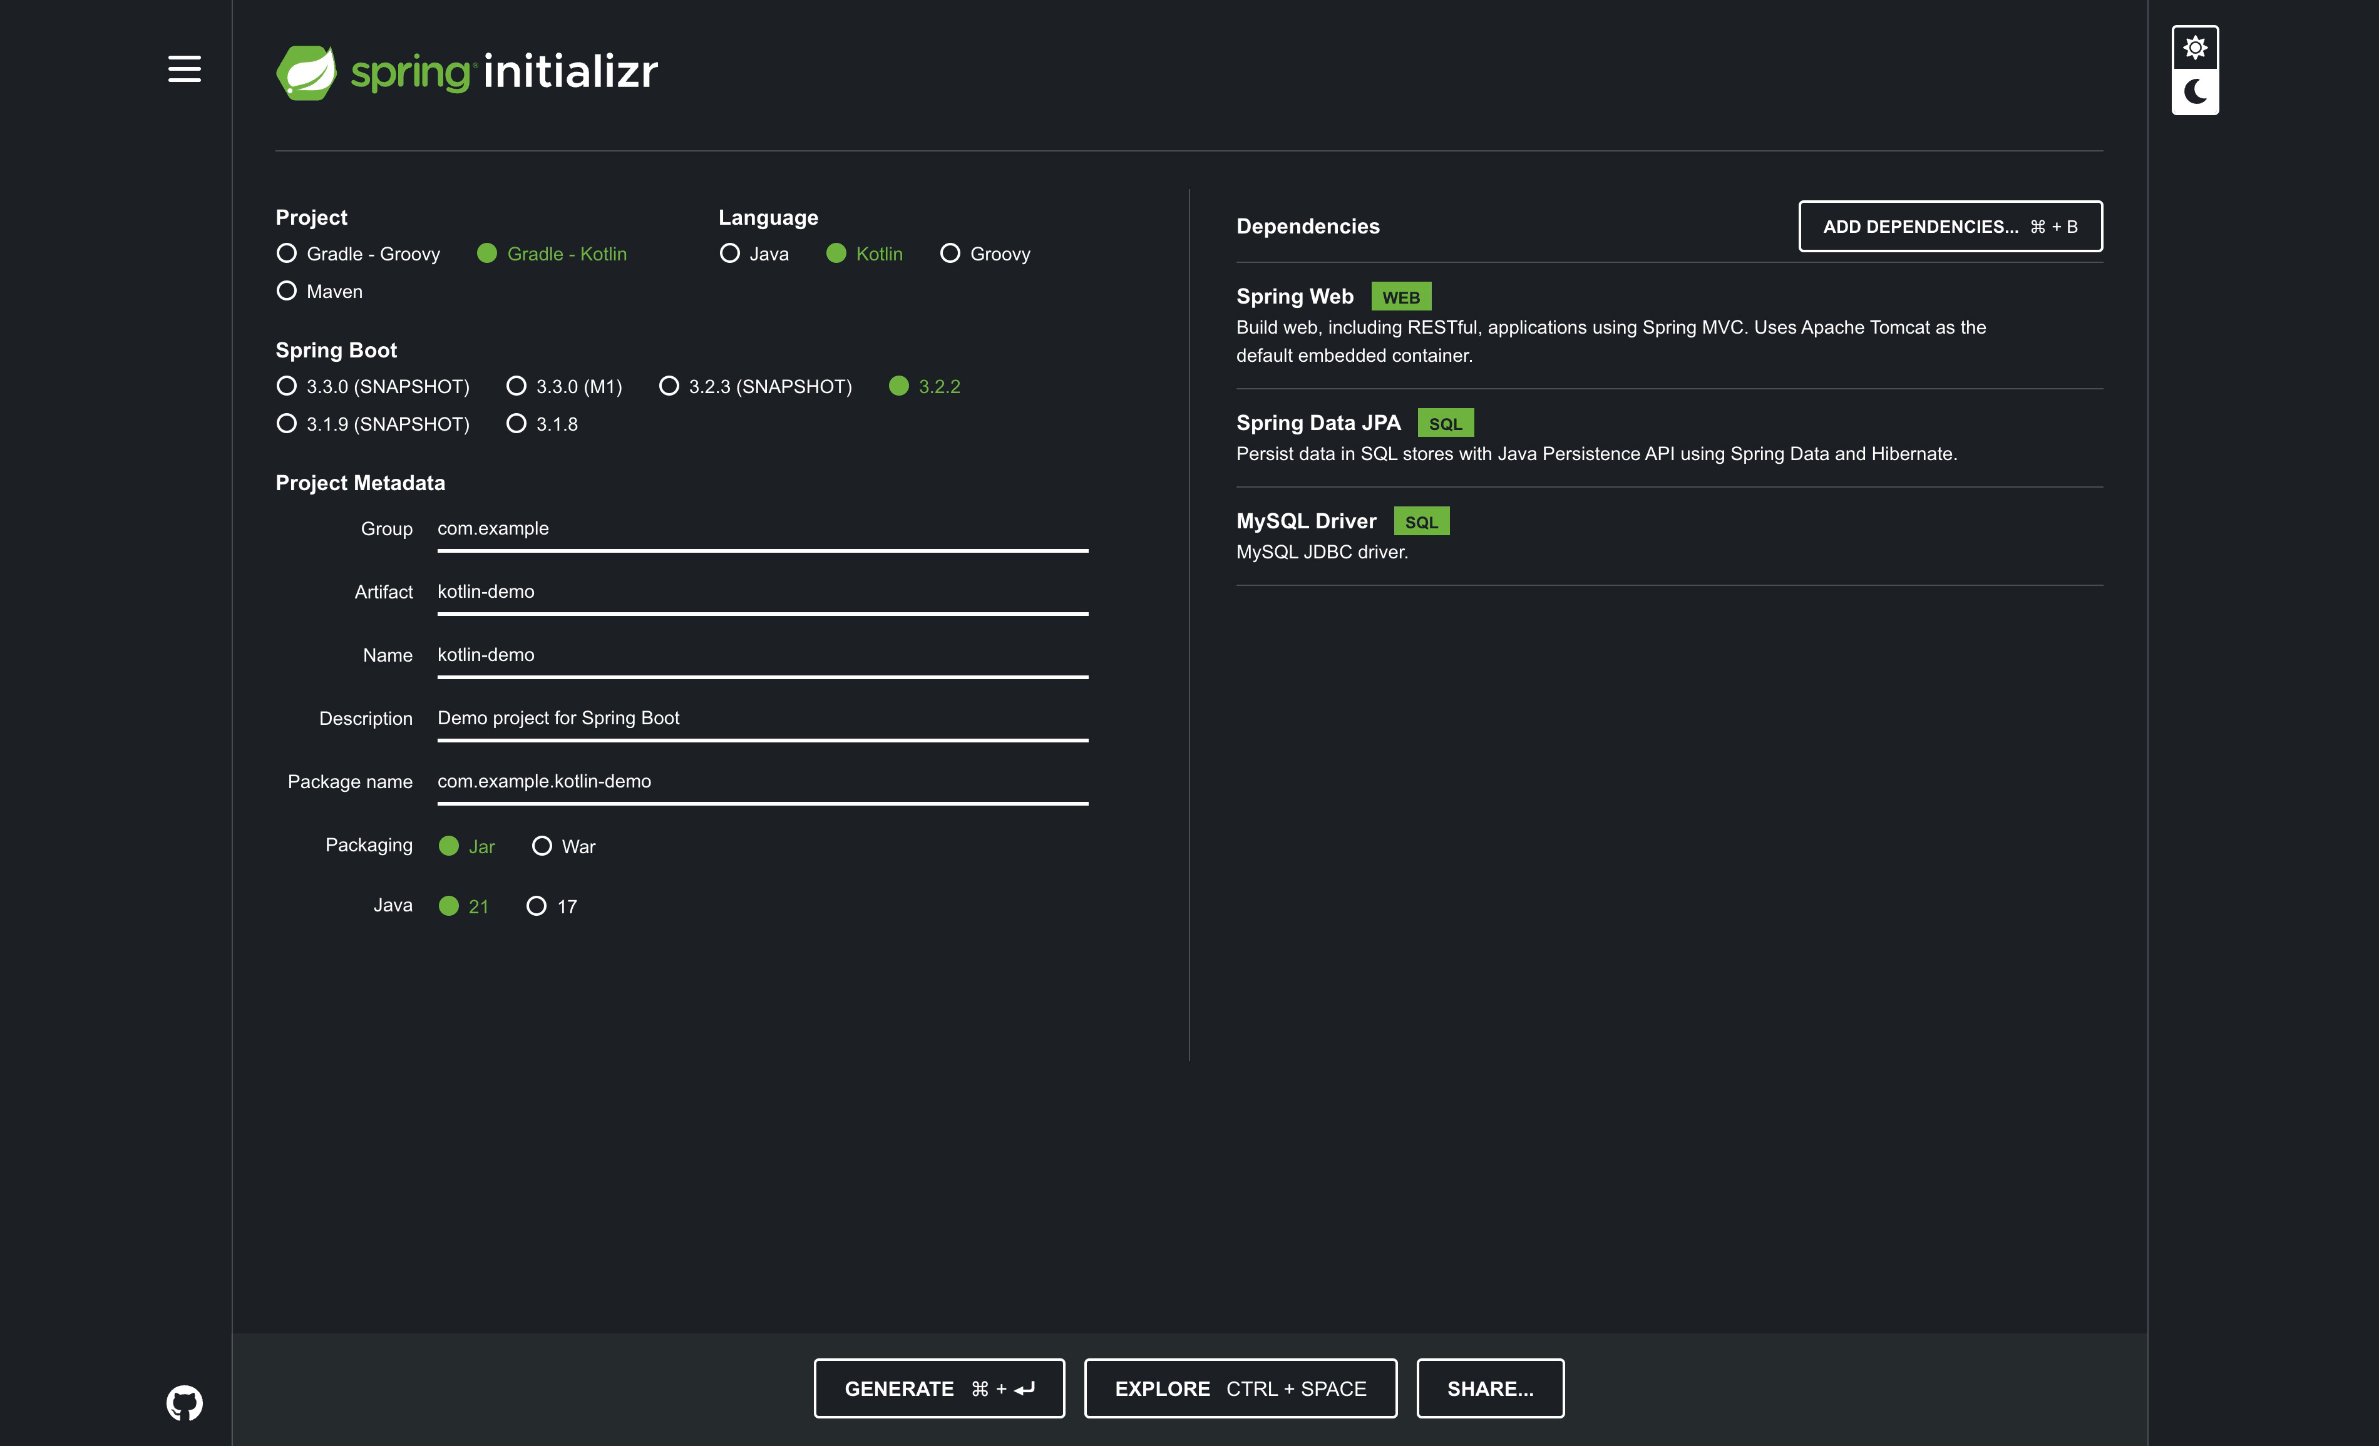
Task: Select Maven project type
Action: [x=287, y=290]
